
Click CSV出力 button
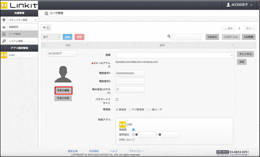(x=213, y=37)
